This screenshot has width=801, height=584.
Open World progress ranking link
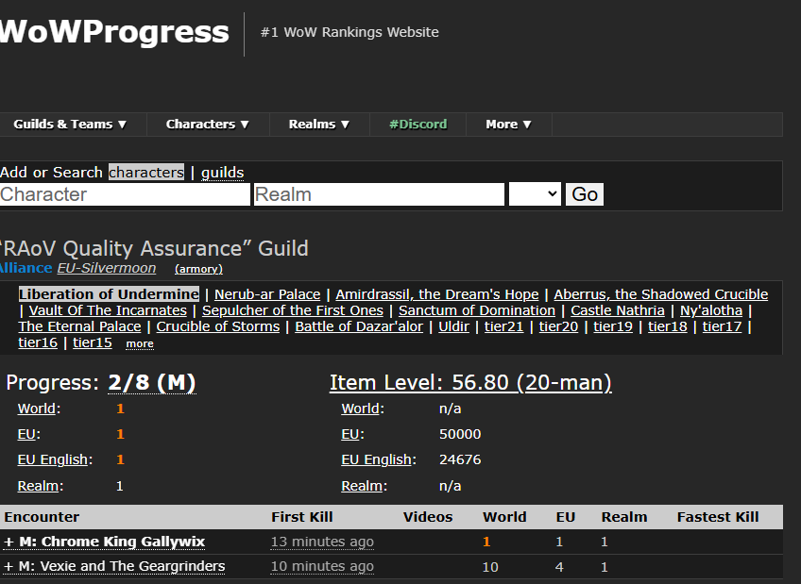tap(36, 409)
